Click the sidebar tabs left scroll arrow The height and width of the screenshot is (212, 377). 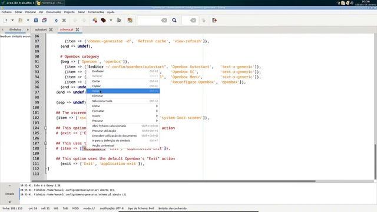point(2,29)
